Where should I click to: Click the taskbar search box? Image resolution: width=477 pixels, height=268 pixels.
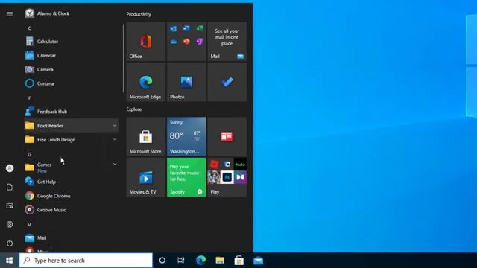[x=86, y=261]
